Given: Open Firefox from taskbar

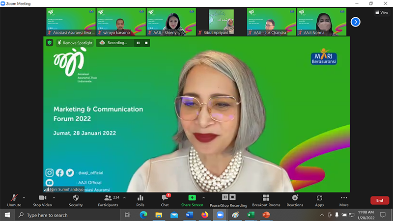Looking at the screenshot, I should (x=205, y=215).
